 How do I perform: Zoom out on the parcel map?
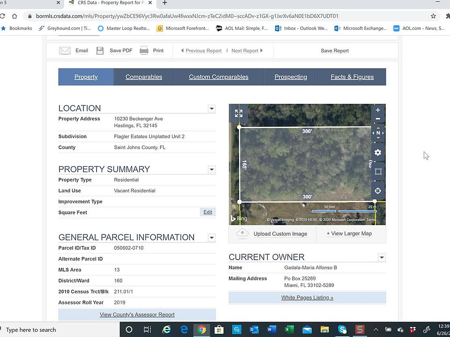[x=378, y=118]
